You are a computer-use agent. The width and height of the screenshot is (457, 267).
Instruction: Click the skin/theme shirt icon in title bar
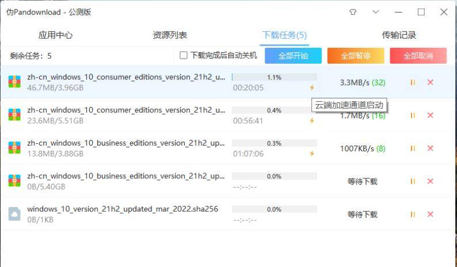(353, 12)
